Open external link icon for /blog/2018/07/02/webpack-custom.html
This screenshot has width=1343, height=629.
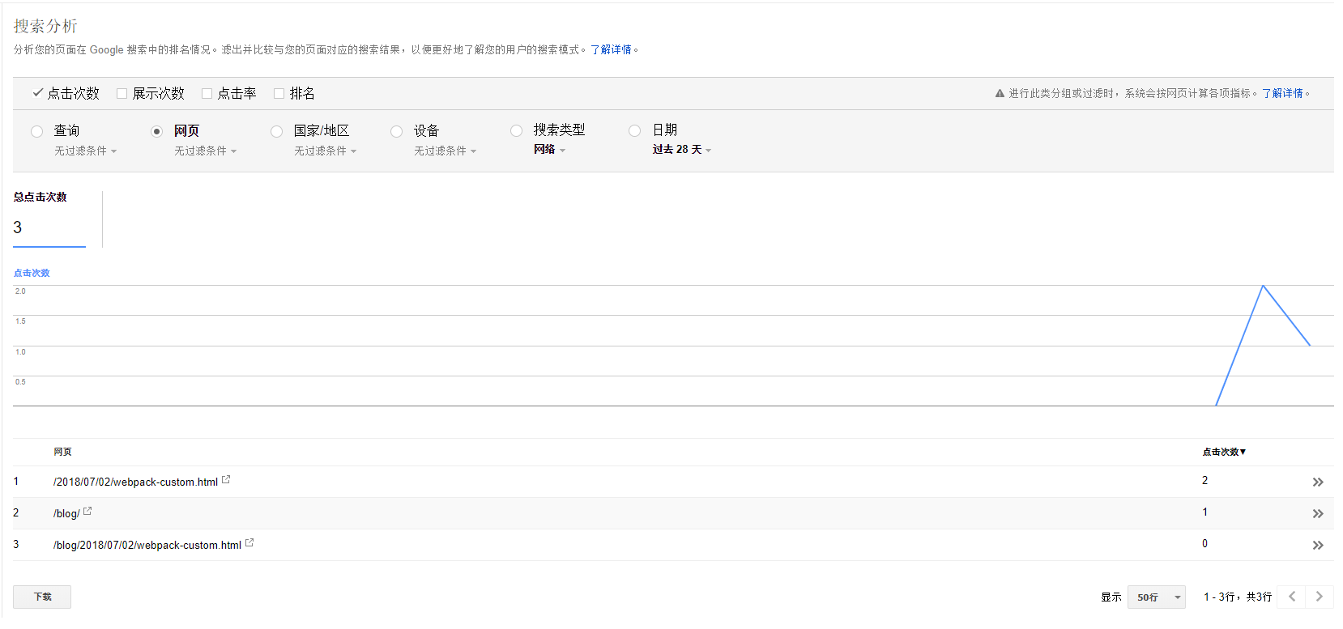click(x=249, y=543)
